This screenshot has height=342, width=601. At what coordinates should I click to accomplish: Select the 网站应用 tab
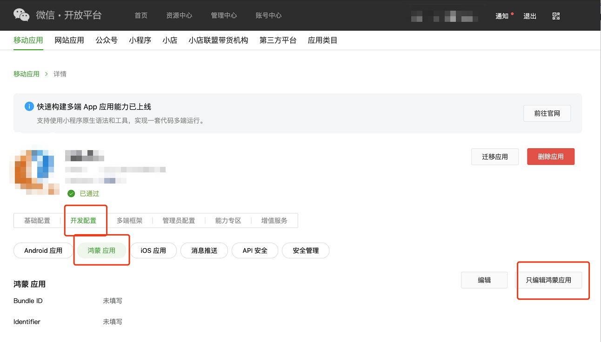pyautogui.click(x=69, y=40)
